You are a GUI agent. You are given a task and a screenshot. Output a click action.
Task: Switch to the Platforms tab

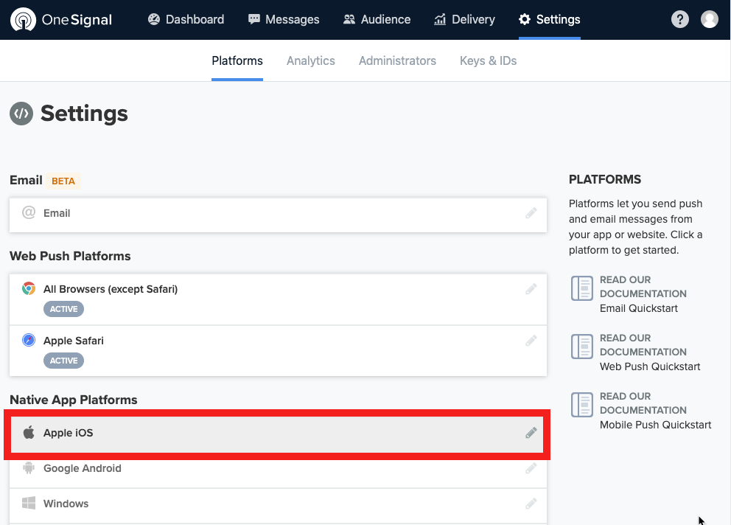[x=237, y=60]
